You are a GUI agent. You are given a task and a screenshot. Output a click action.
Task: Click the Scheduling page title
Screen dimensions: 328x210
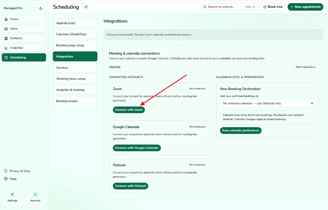pos(66,7)
